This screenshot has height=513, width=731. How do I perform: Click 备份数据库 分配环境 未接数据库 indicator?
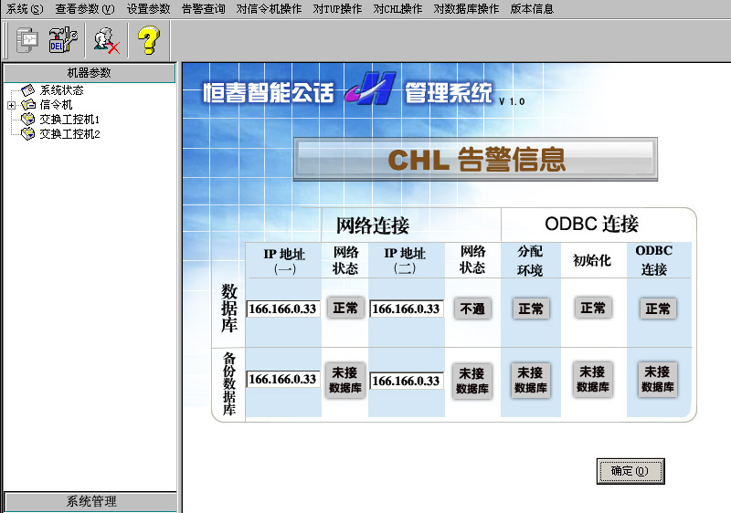pyautogui.click(x=531, y=380)
